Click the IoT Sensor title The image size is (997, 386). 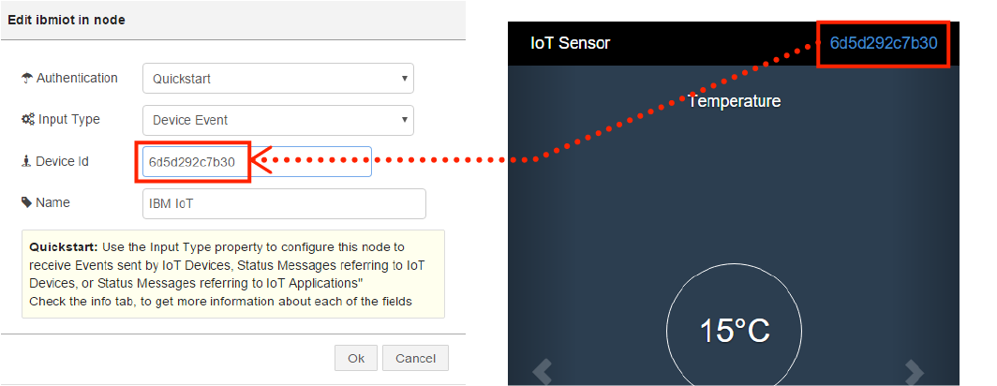click(570, 43)
